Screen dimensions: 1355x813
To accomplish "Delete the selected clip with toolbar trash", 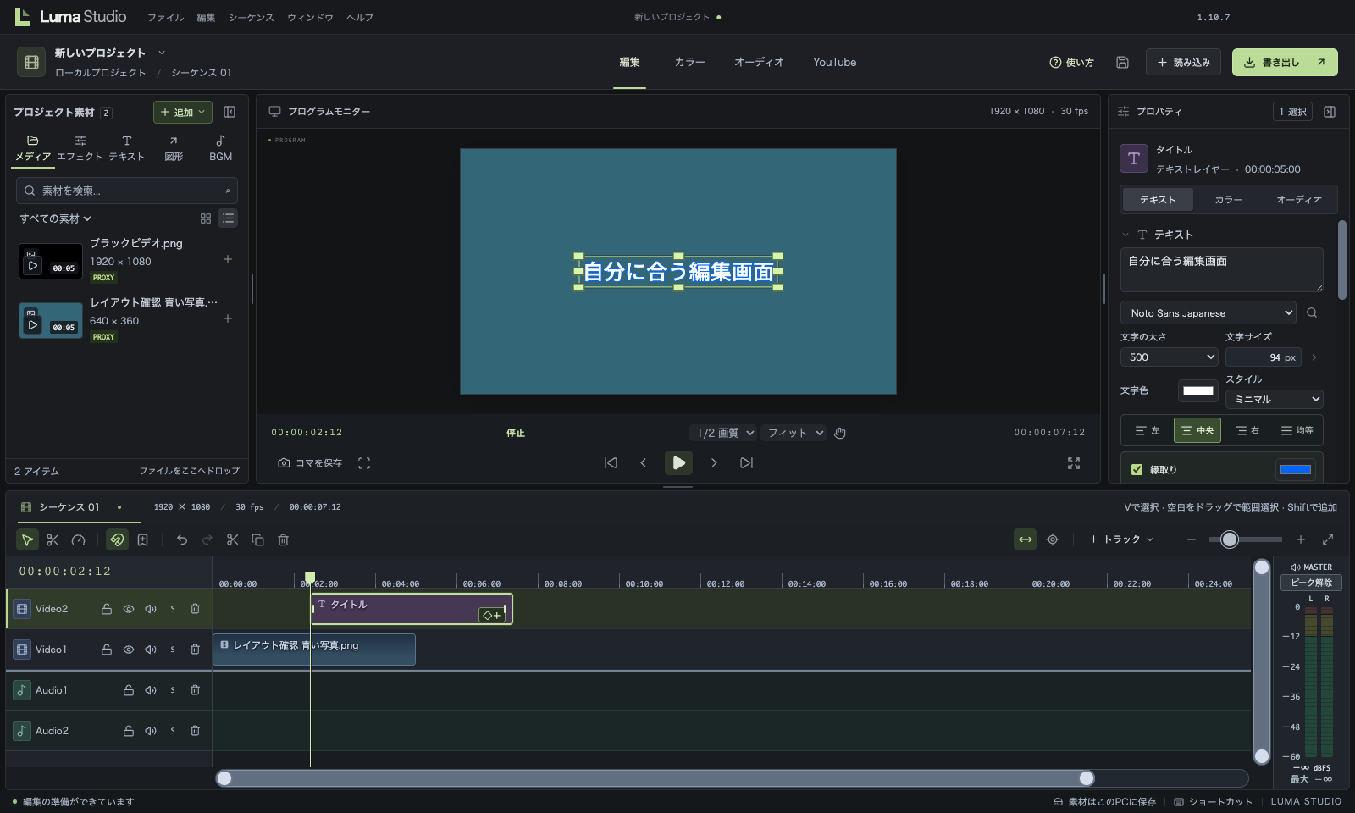I will pyautogui.click(x=284, y=539).
